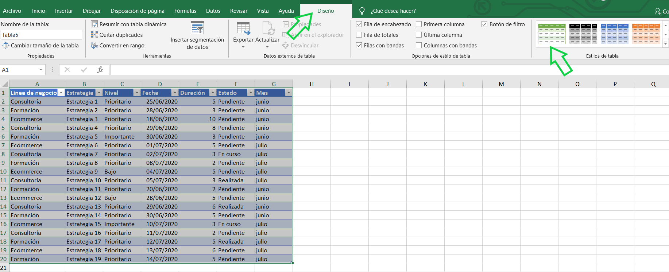Click Cambiar tamaño de la tabla icon
This screenshot has width=669, height=272.
pos(5,45)
